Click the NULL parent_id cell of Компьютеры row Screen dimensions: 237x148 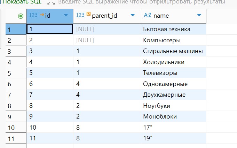coord(85,40)
